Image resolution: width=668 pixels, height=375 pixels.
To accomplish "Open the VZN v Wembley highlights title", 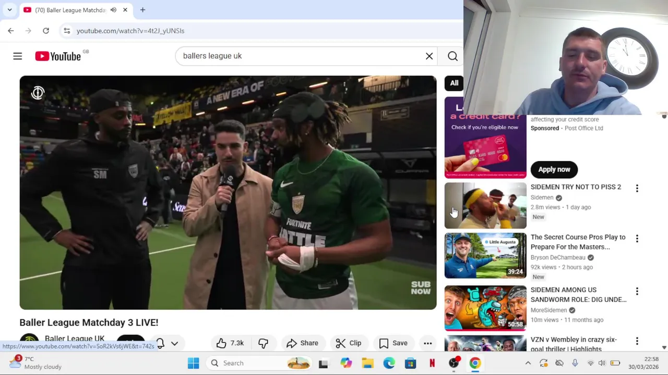I will pyautogui.click(x=574, y=344).
